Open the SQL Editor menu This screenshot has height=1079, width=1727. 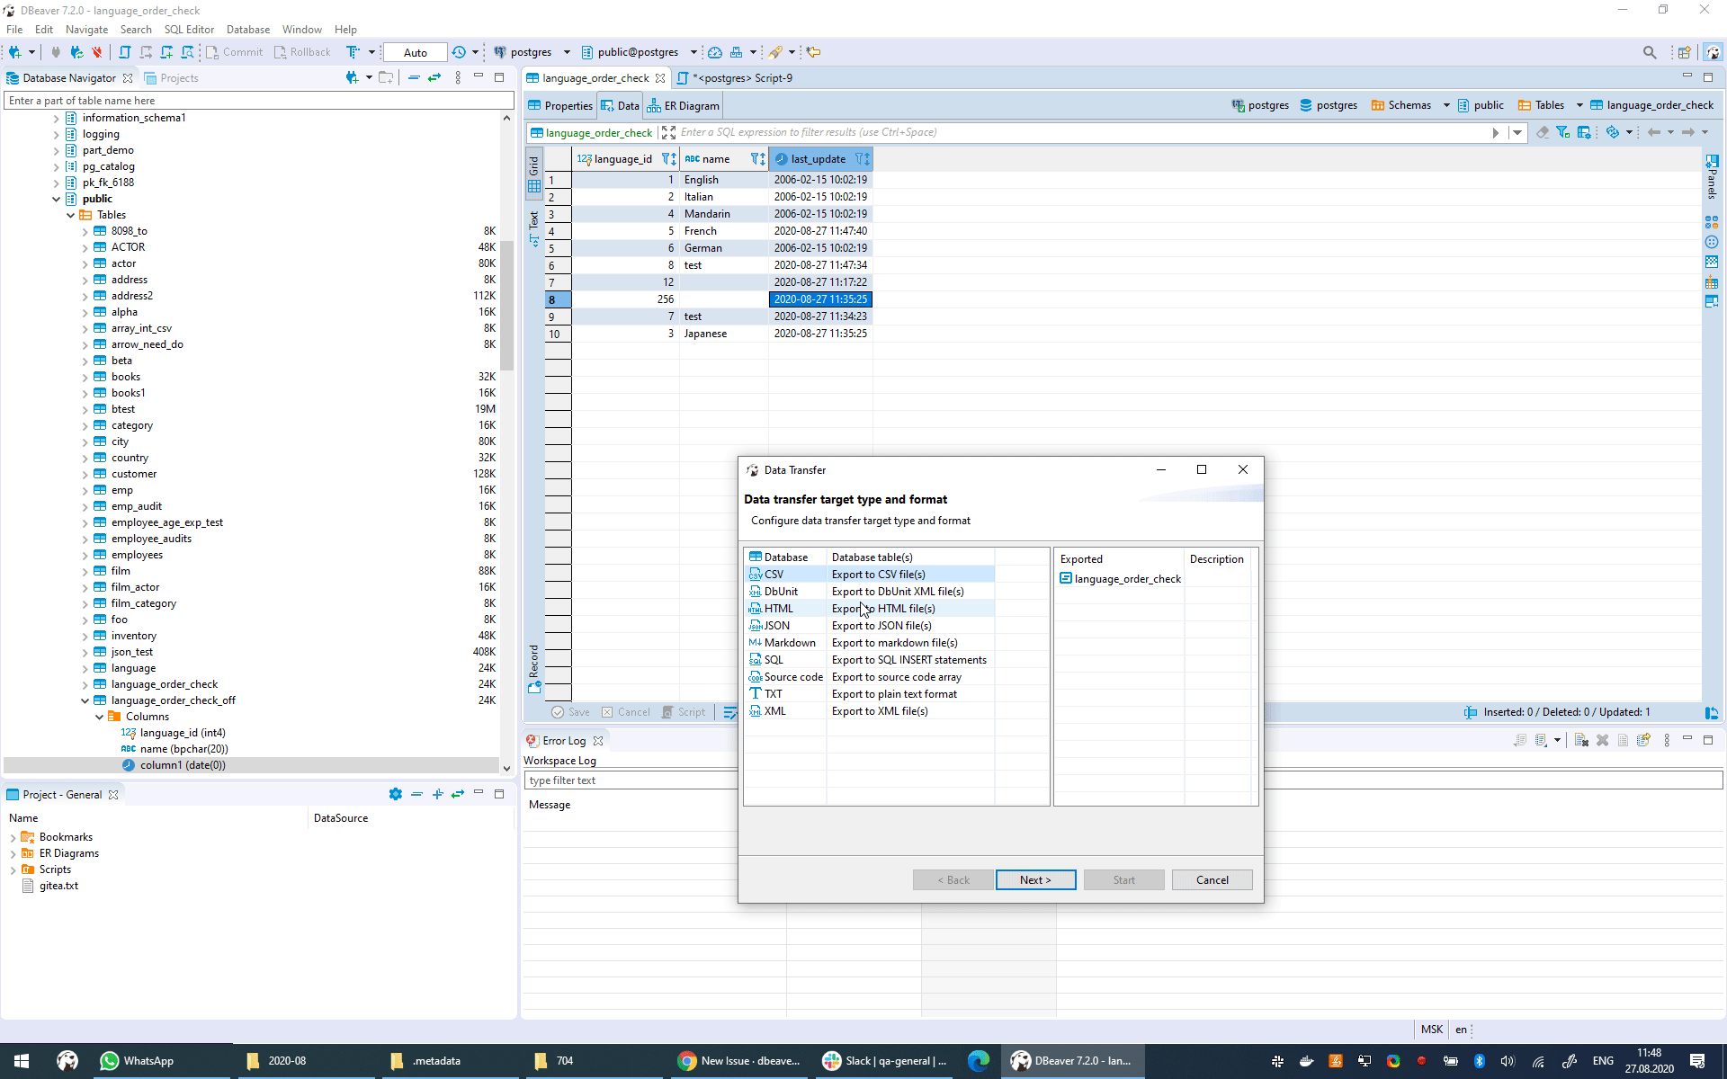click(189, 29)
